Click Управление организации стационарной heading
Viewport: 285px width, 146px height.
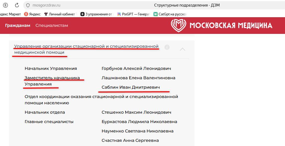(x=87, y=49)
